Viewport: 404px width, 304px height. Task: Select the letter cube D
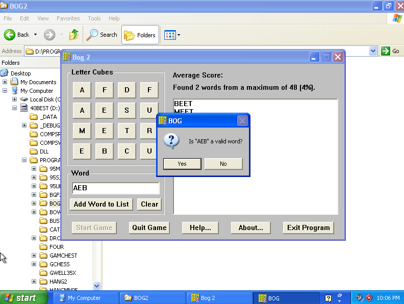[127, 90]
